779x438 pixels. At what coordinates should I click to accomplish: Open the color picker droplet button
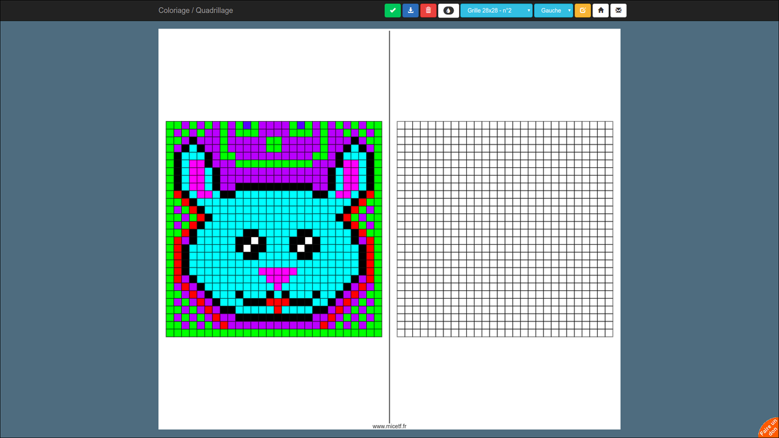pyautogui.click(x=449, y=10)
